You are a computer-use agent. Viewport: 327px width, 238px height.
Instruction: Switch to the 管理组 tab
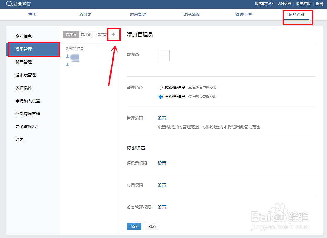click(x=86, y=34)
